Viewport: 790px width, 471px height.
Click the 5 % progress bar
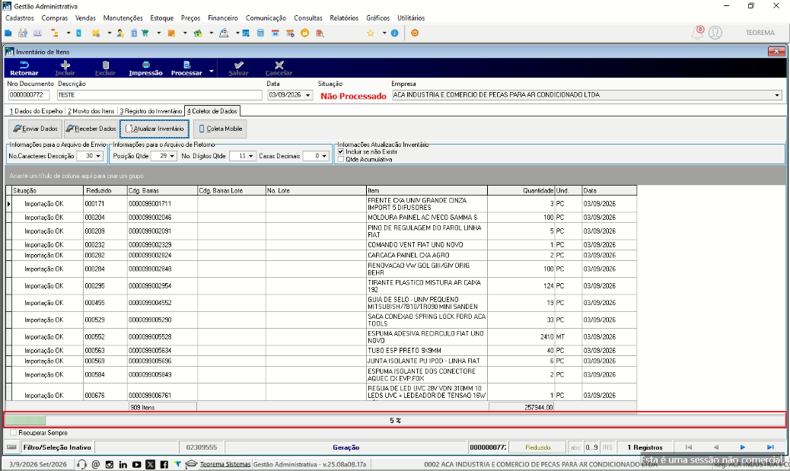[x=395, y=420]
